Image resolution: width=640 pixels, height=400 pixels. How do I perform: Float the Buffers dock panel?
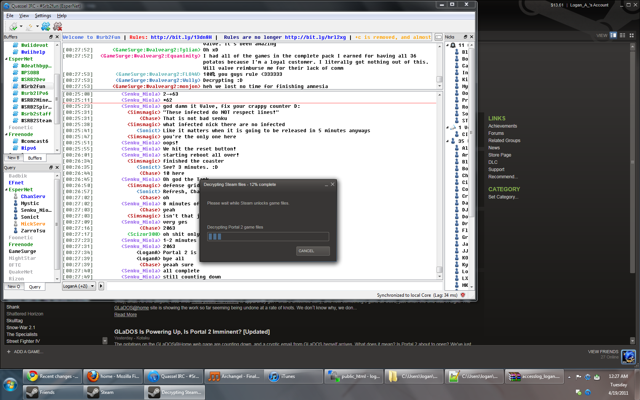[x=51, y=37]
